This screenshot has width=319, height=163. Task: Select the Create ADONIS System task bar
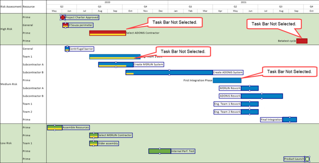(x=169, y=73)
